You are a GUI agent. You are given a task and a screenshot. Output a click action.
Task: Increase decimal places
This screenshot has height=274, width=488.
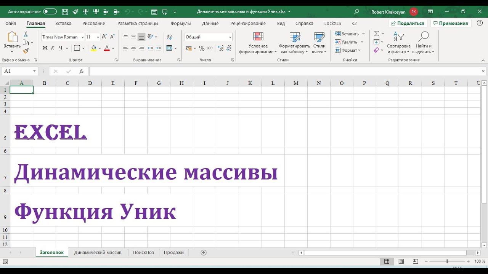coord(220,48)
